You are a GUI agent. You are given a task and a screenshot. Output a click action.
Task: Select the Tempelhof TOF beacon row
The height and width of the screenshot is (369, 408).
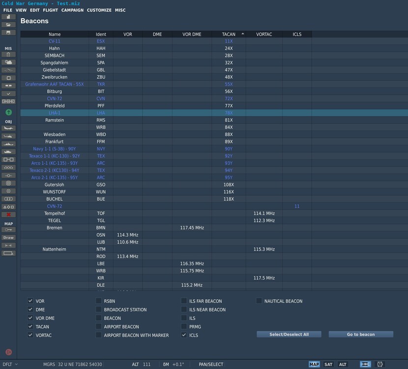tap(214, 213)
